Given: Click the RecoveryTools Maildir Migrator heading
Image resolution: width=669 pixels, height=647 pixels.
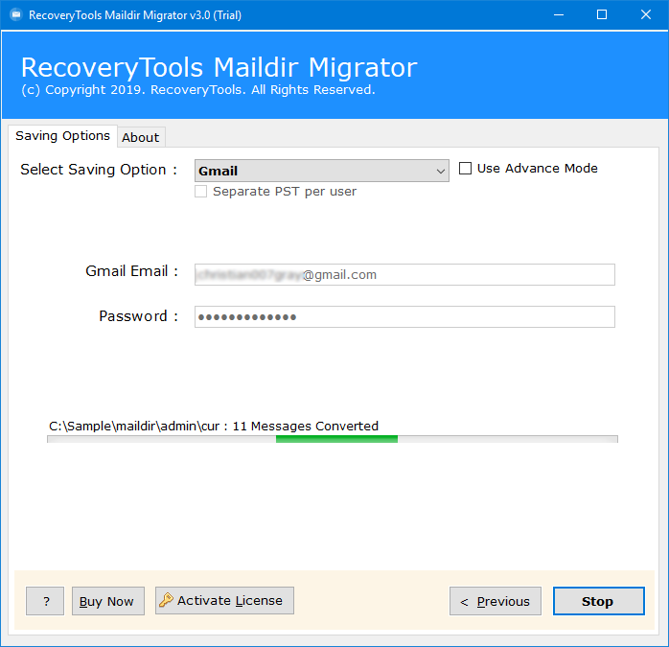Looking at the screenshot, I should click(219, 67).
